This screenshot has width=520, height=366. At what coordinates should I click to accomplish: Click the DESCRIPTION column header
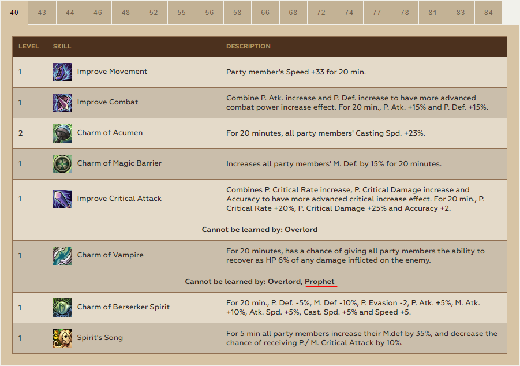pos(248,46)
